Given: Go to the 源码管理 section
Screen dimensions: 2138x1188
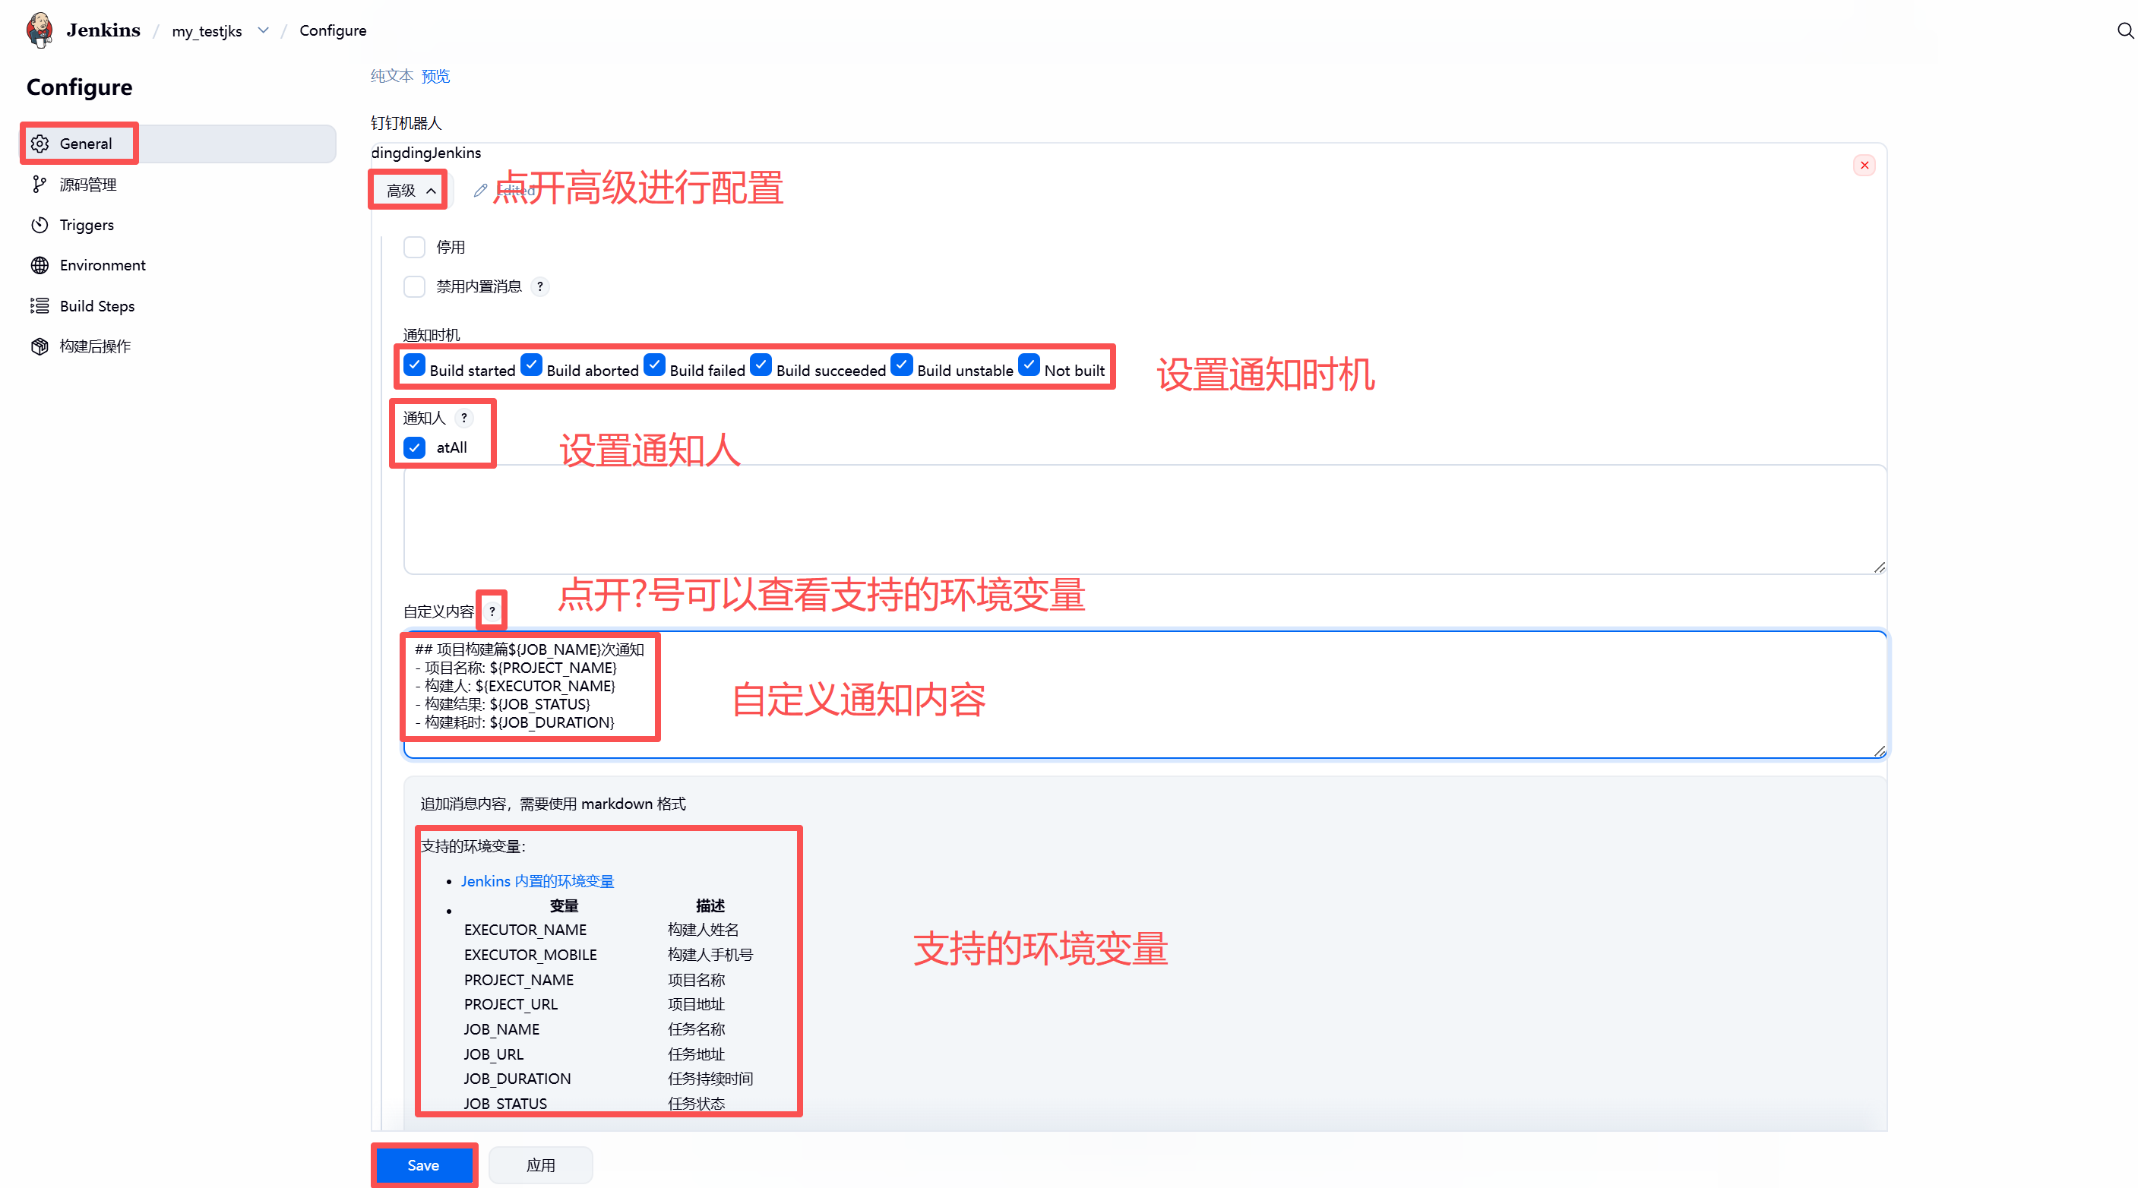Looking at the screenshot, I should 179,184.
